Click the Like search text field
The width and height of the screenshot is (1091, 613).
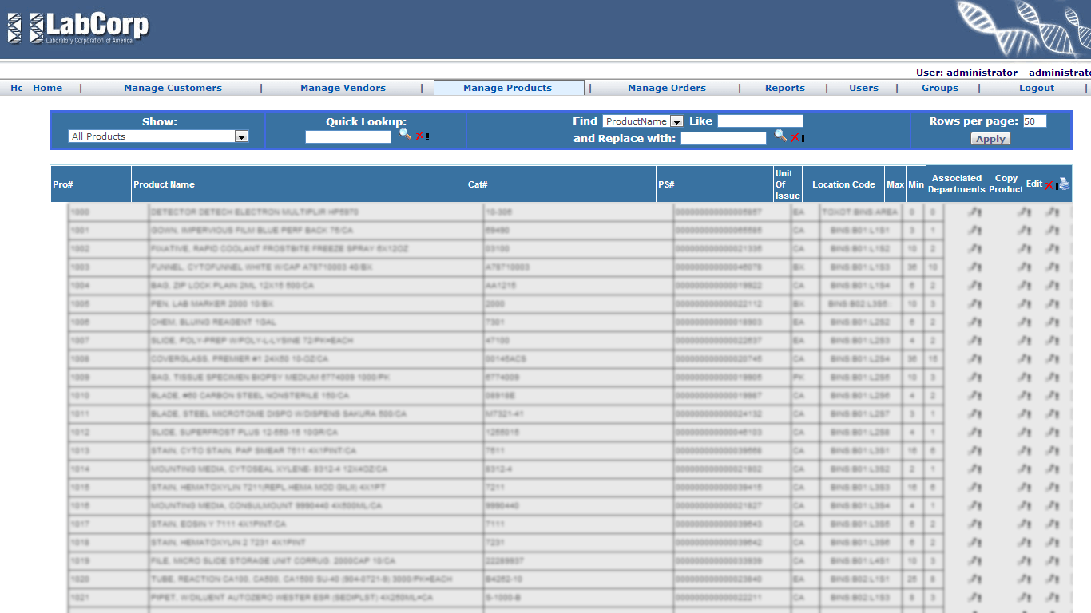click(760, 121)
